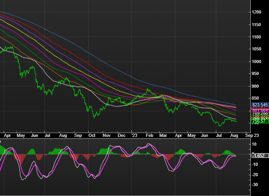Click the 801.664 magenta price tag

(260, 111)
